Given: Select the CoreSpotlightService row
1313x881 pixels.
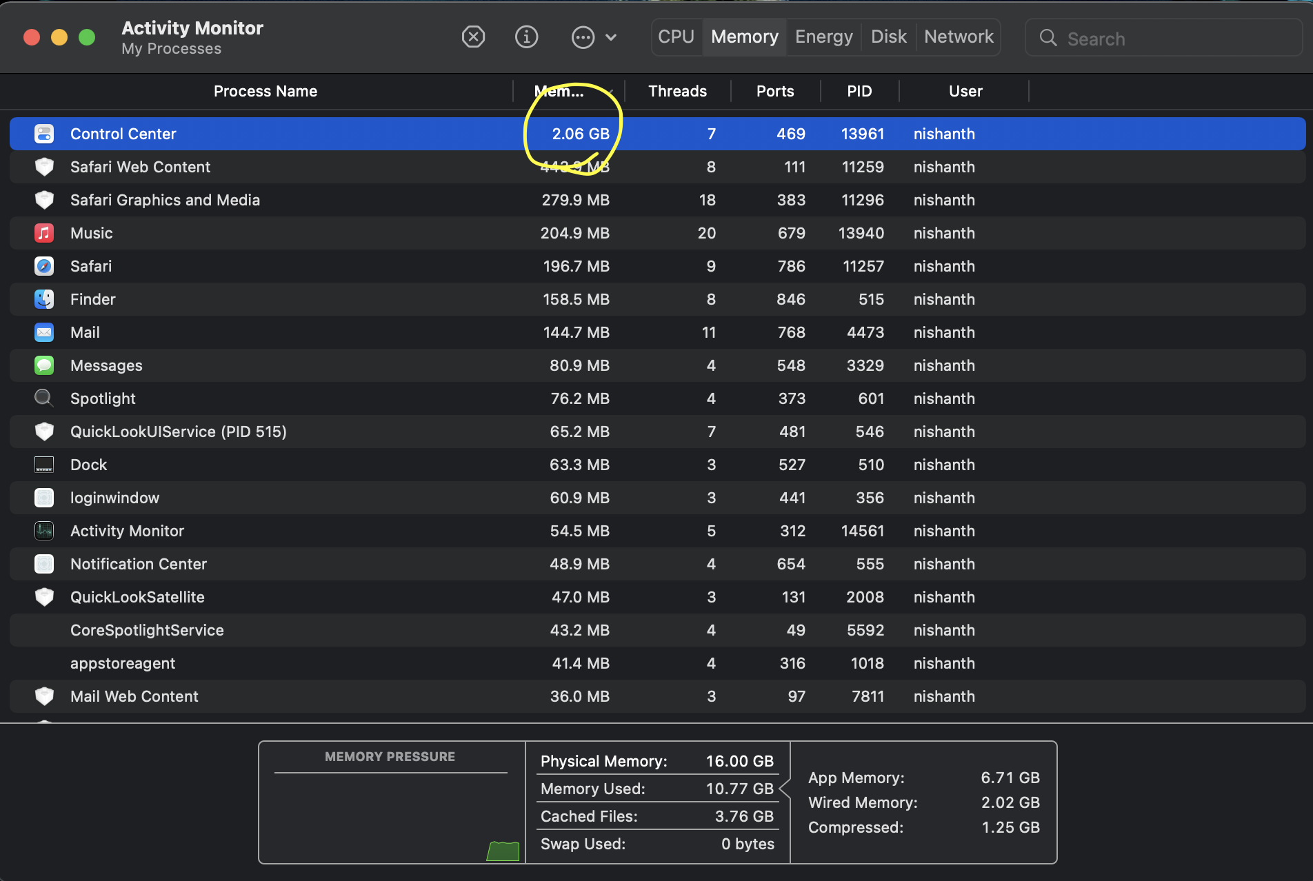Looking at the screenshot, I should click(658, 630).
